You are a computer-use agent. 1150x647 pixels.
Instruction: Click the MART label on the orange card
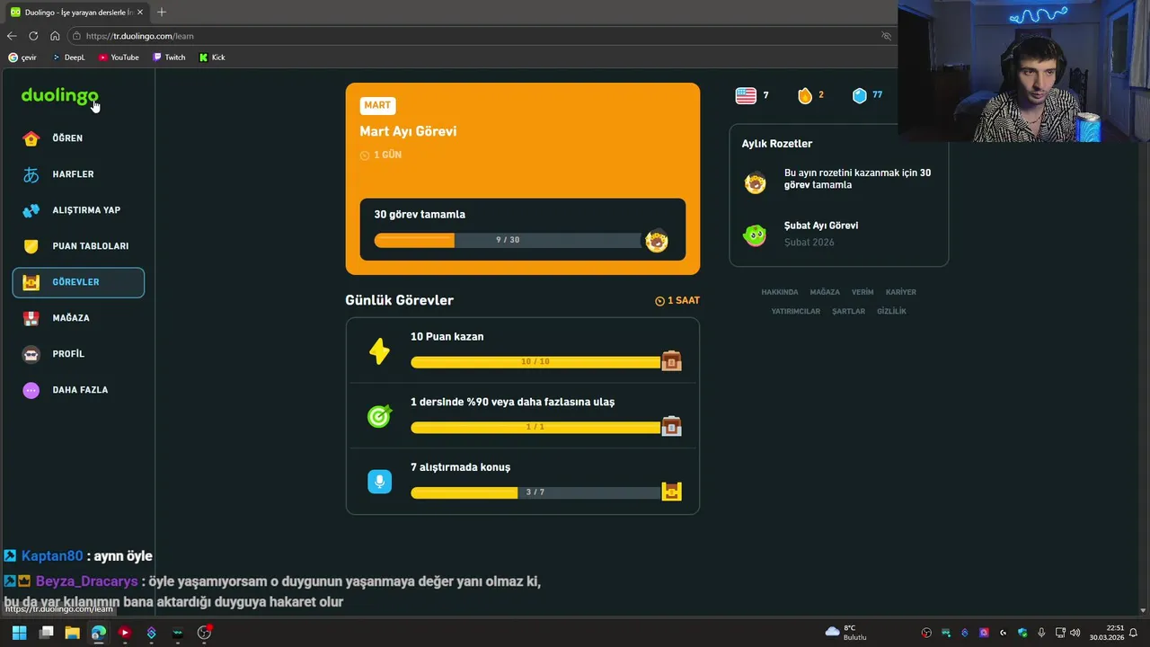coord(377,105)
